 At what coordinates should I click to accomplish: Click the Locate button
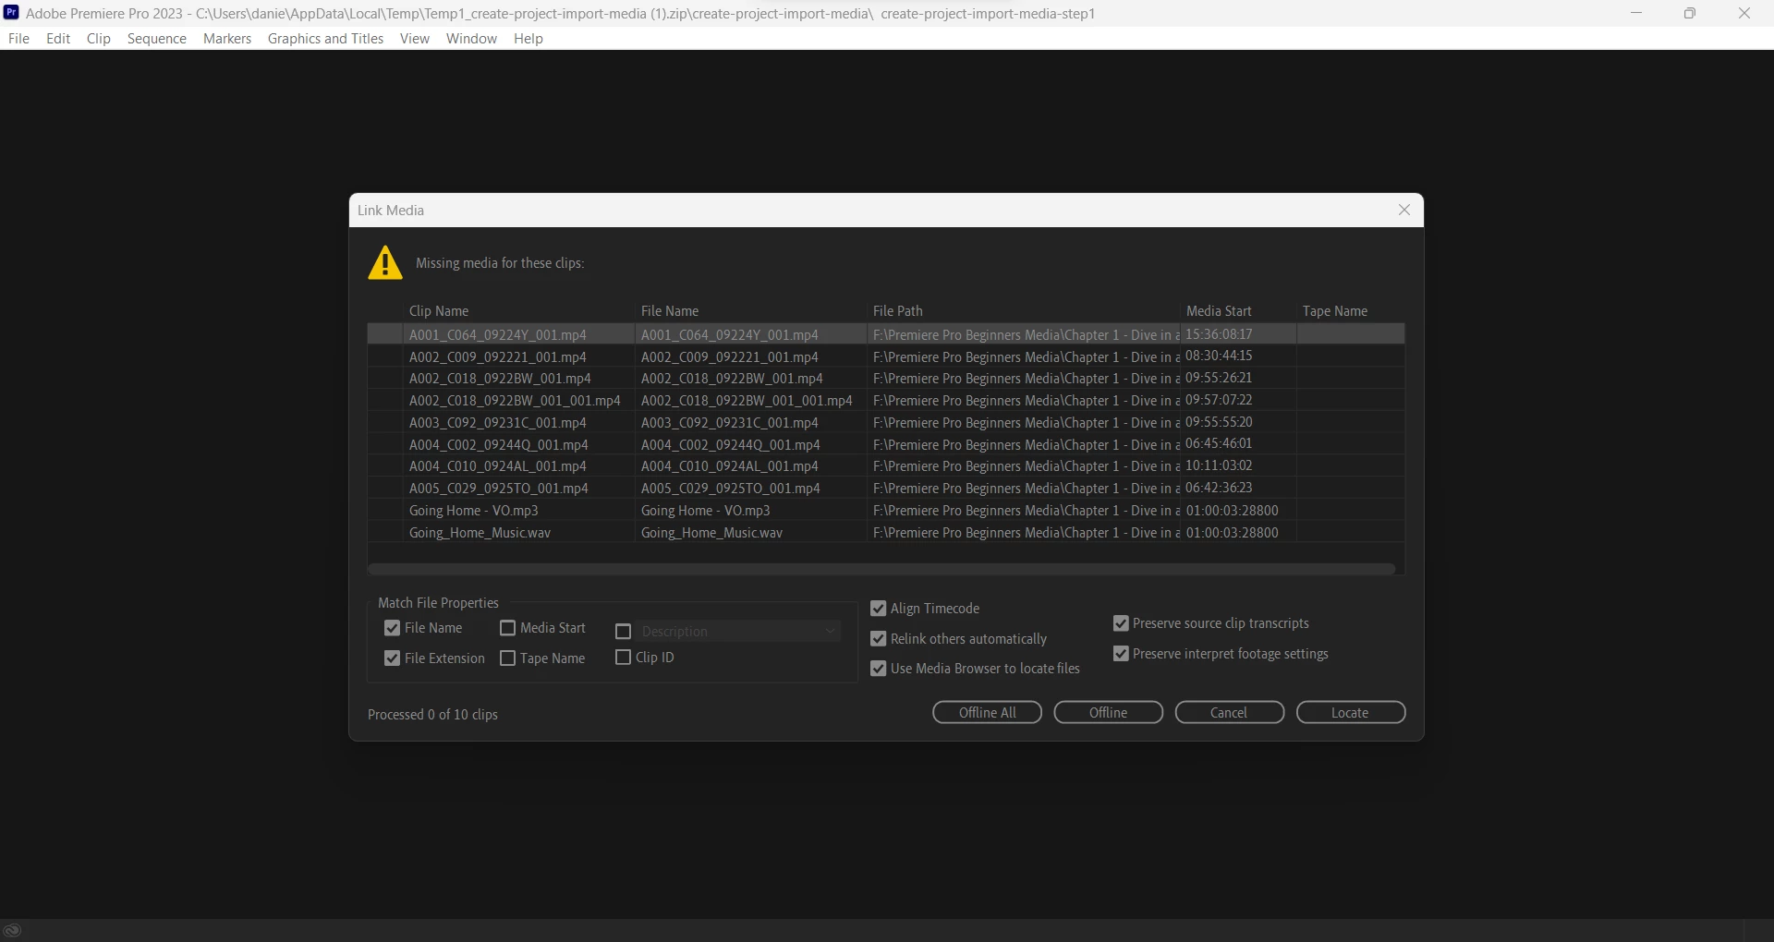1350,713
